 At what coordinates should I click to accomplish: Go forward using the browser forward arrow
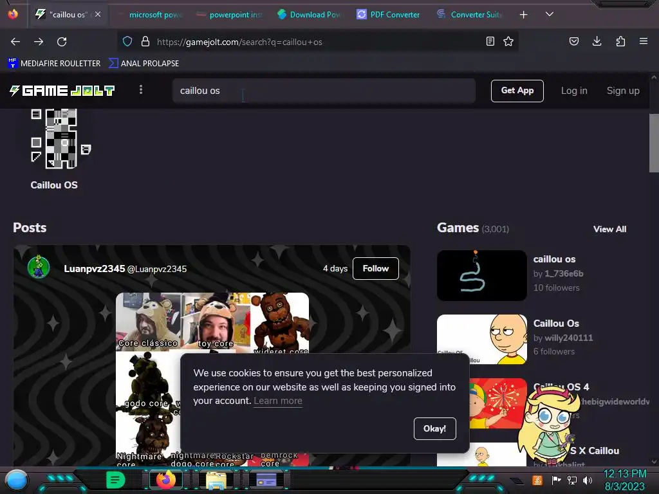click(39, 42)
